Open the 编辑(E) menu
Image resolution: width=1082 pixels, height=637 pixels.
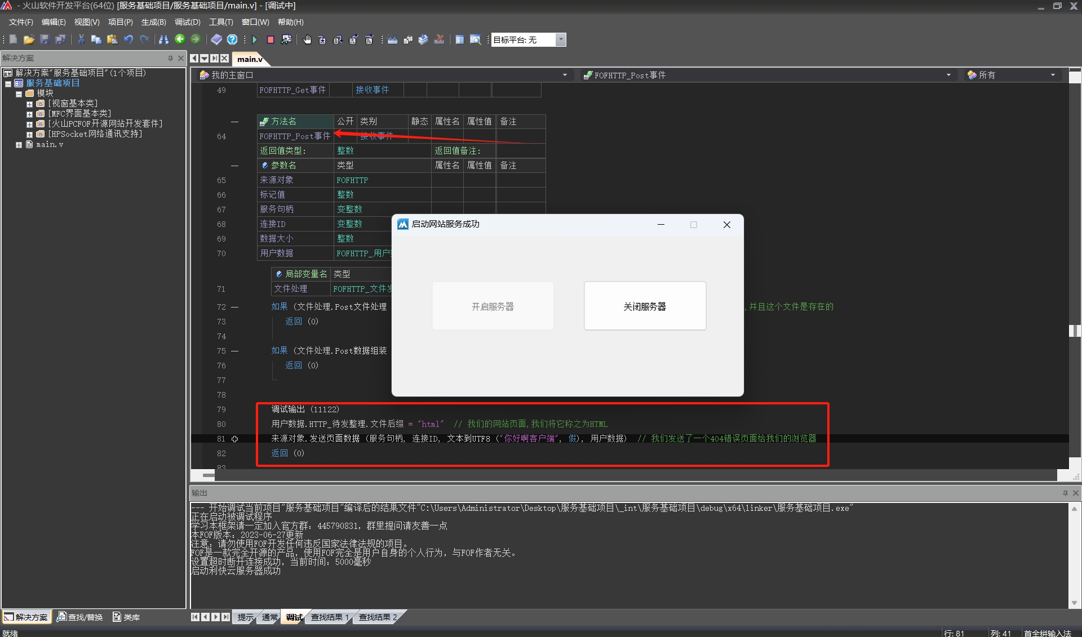(54, 22)
